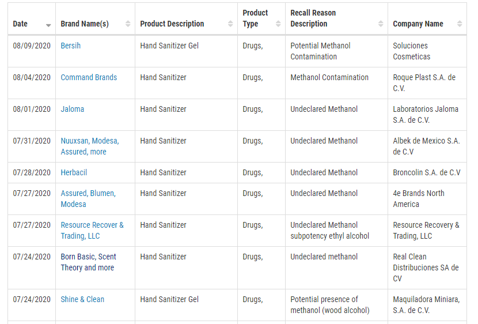Image resolution: width=478 pixels, height=324 pixels.
Task: Toggle Product Type column sort icon
Action: point(278,24)
